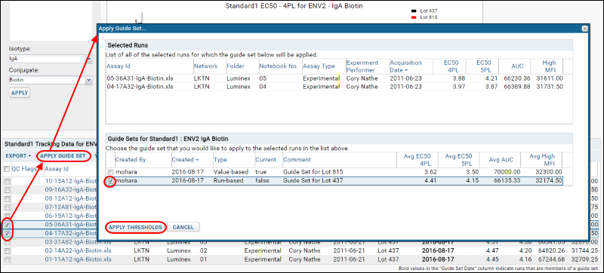
Task: Click the QC Flags column header
Action: 25,169
